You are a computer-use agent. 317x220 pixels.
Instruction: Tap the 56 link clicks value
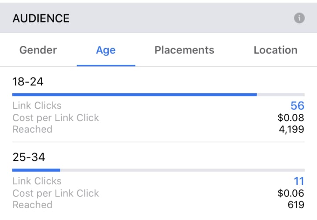pos(297,106)
